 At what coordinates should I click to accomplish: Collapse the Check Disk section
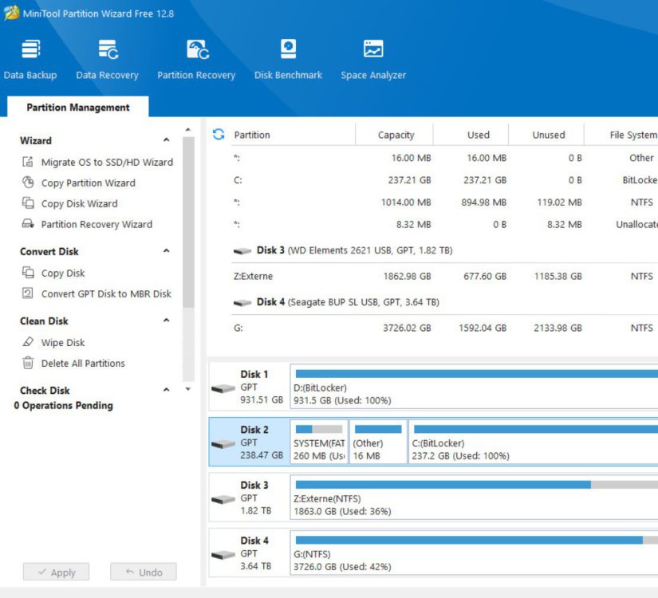point(166,391)
